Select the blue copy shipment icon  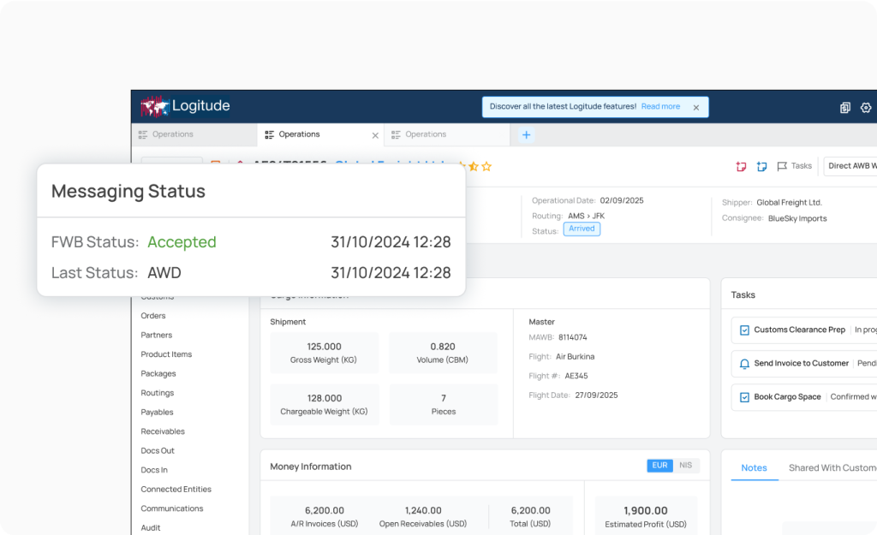coord(761,166)
